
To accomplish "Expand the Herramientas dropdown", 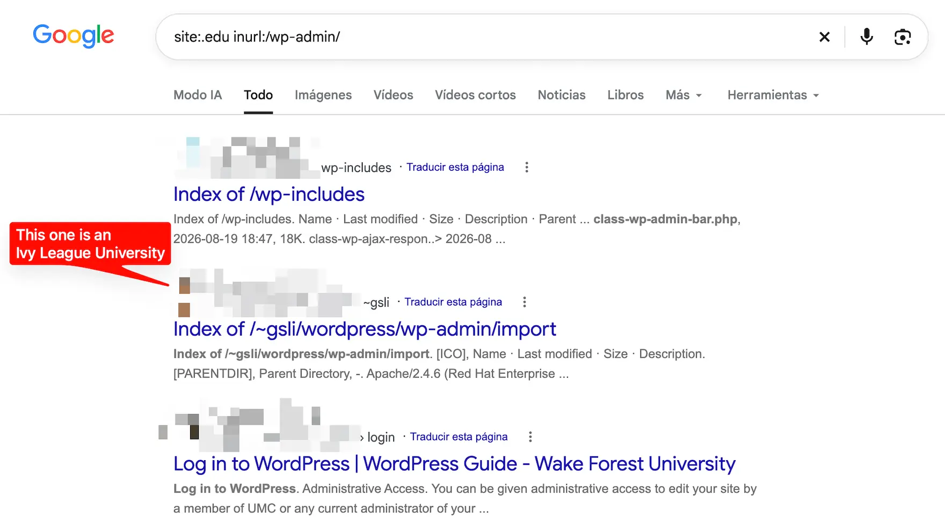I will coord(773,95).
